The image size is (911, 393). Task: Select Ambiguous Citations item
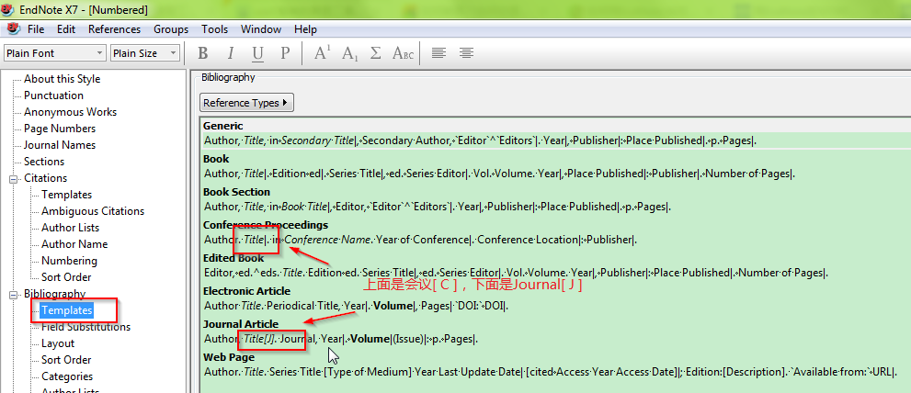[92, 211]
